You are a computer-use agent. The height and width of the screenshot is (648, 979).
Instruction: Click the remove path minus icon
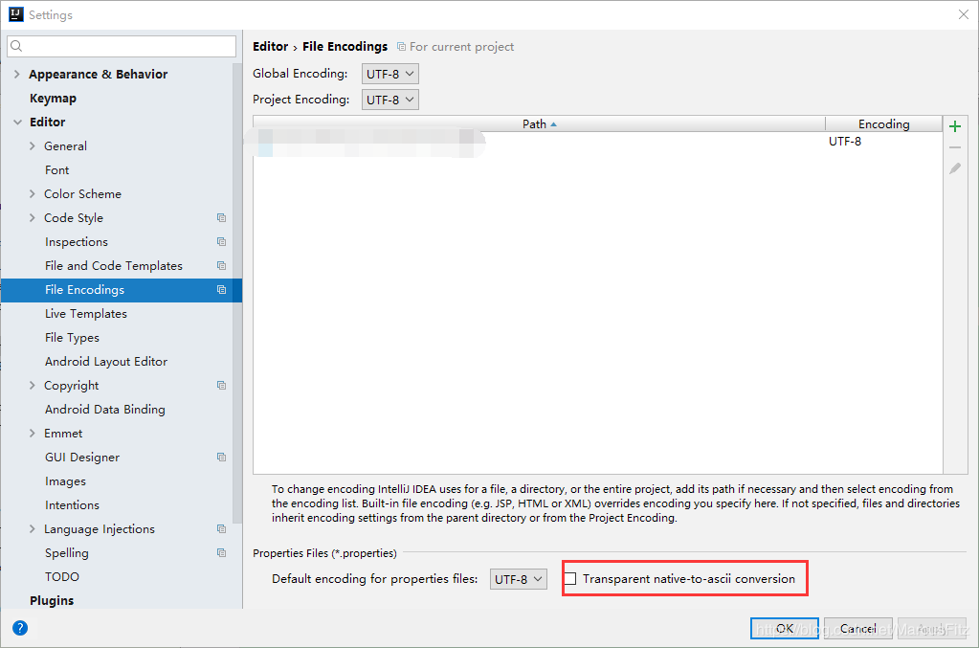tap(954, 147)
